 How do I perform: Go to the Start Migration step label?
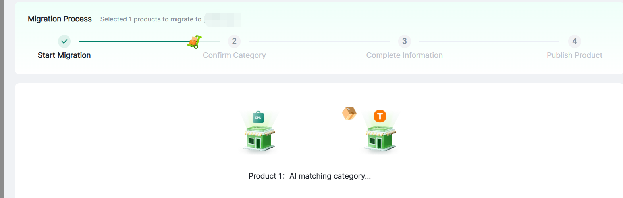(64, 55)
